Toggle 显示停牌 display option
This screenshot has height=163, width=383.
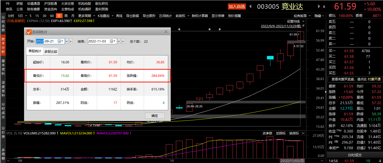point(218,16)
